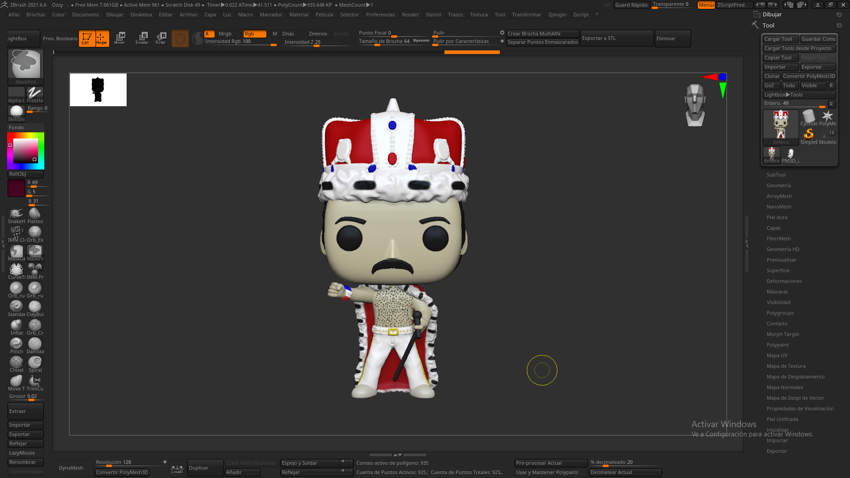Open the Render menu
The width and height of the screenshot is (850, 478).
point(410,14)
